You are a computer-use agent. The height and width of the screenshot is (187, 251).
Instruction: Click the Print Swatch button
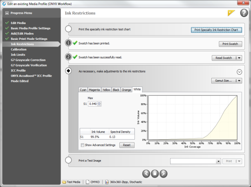click(x=231, y=44)
